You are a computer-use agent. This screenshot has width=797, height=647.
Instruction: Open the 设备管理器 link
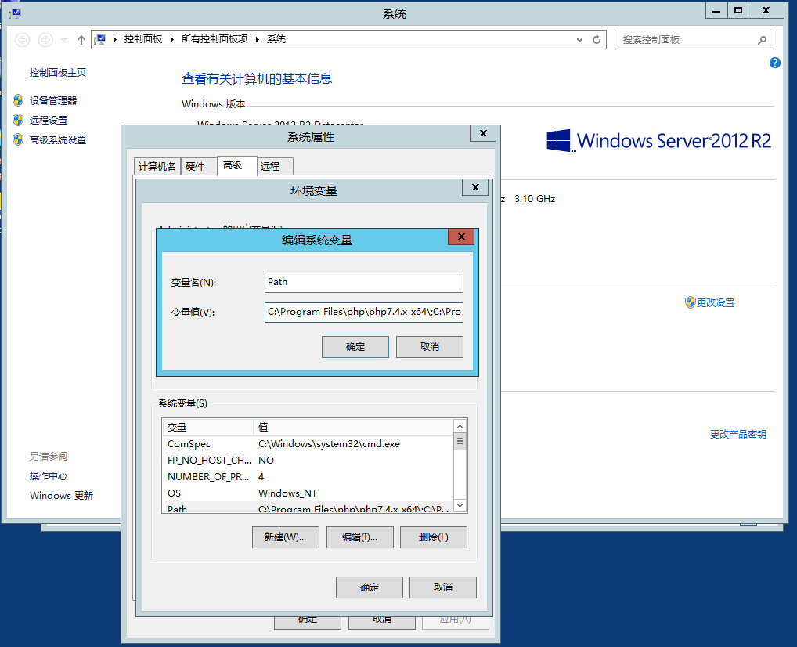pos(53,101)
